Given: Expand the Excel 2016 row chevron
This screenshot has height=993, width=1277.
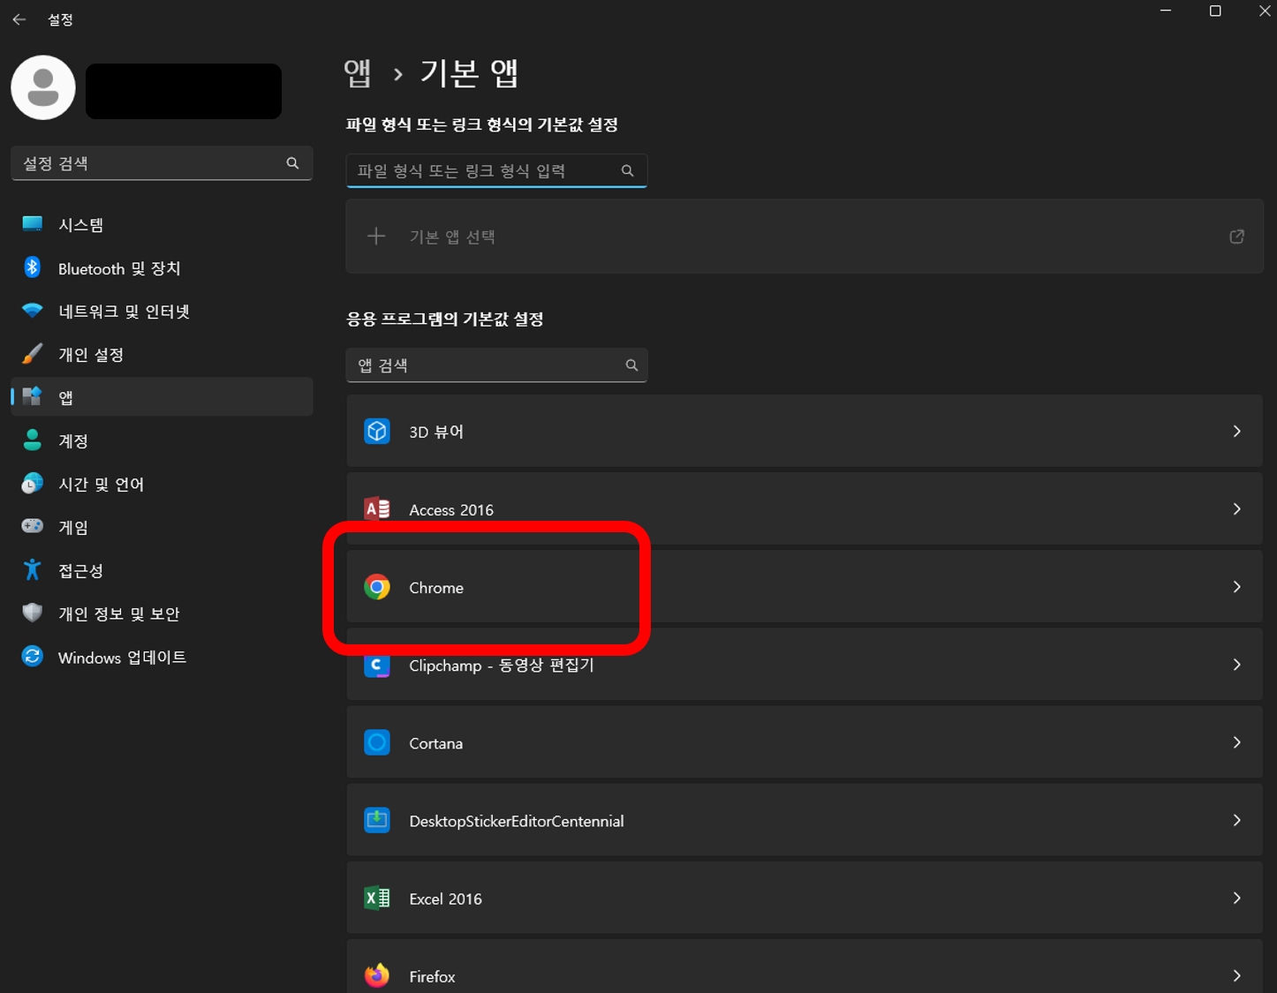Looking at the screenshot, I should (x=1237, y=898).
